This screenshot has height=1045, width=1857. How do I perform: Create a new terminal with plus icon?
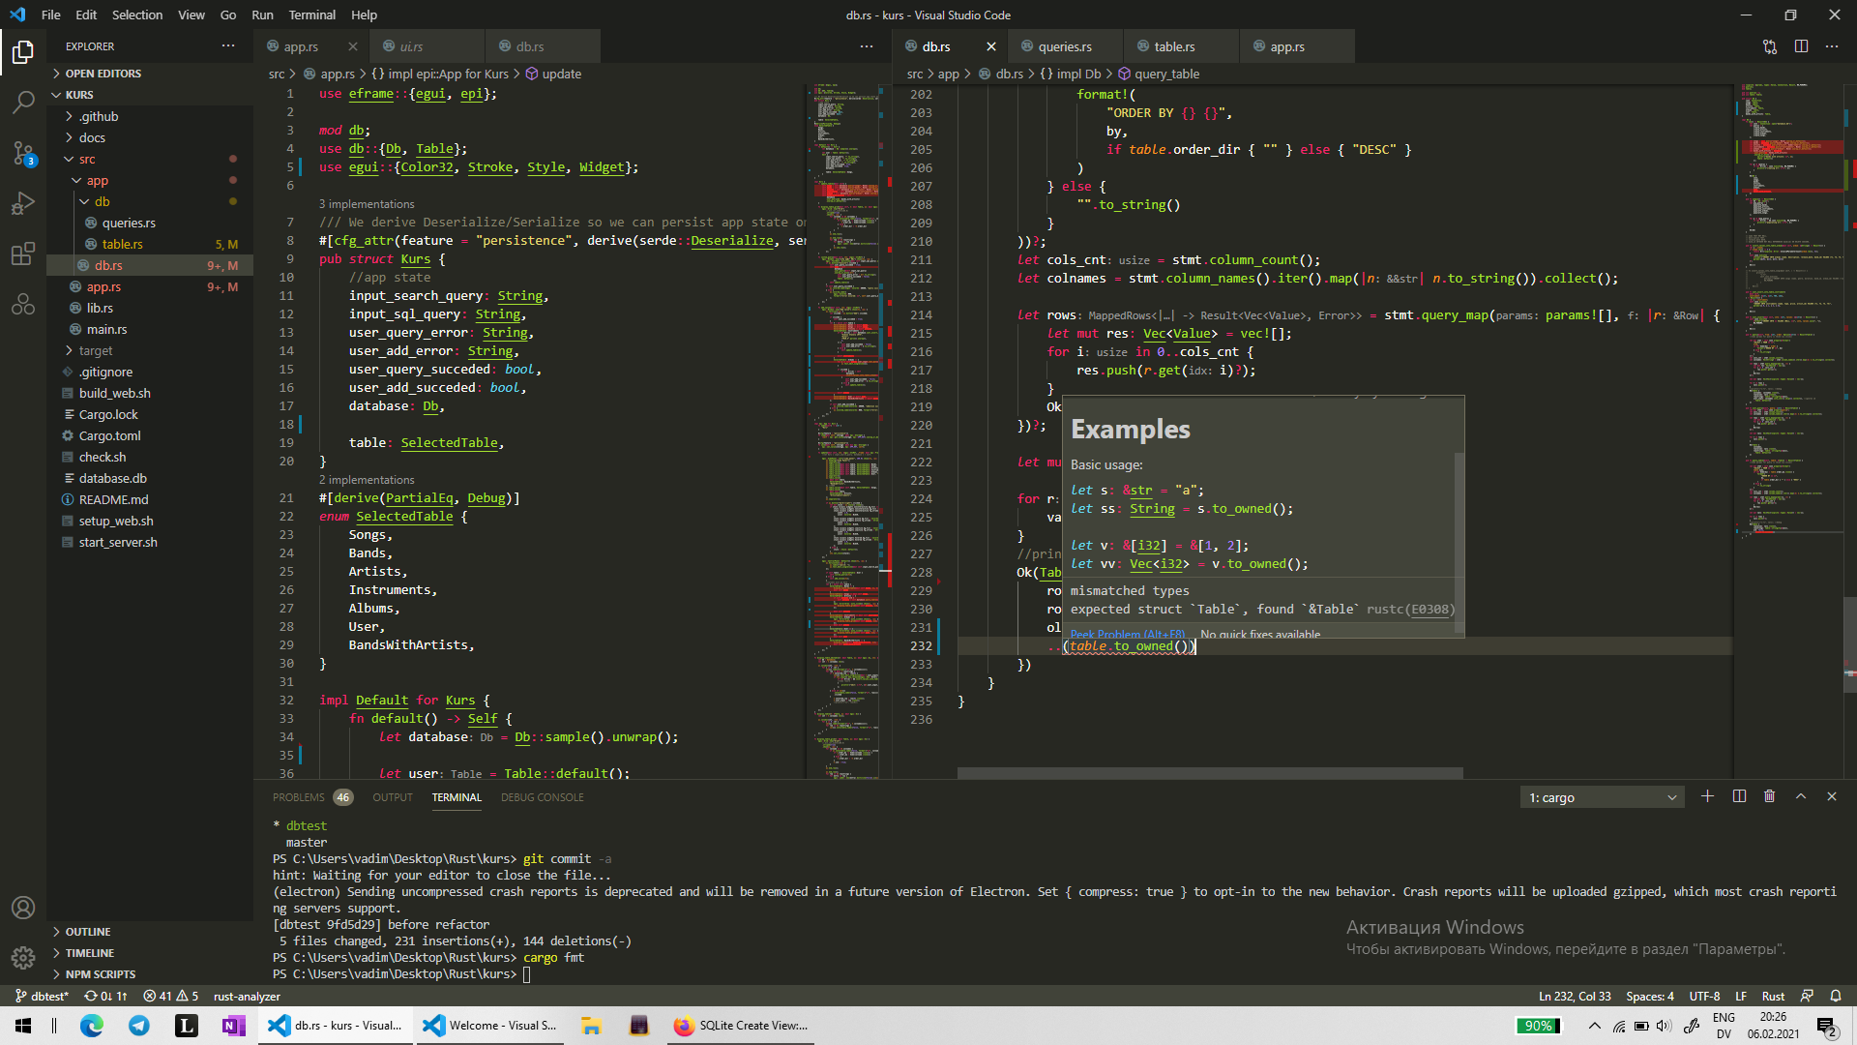click(1707, 796)
